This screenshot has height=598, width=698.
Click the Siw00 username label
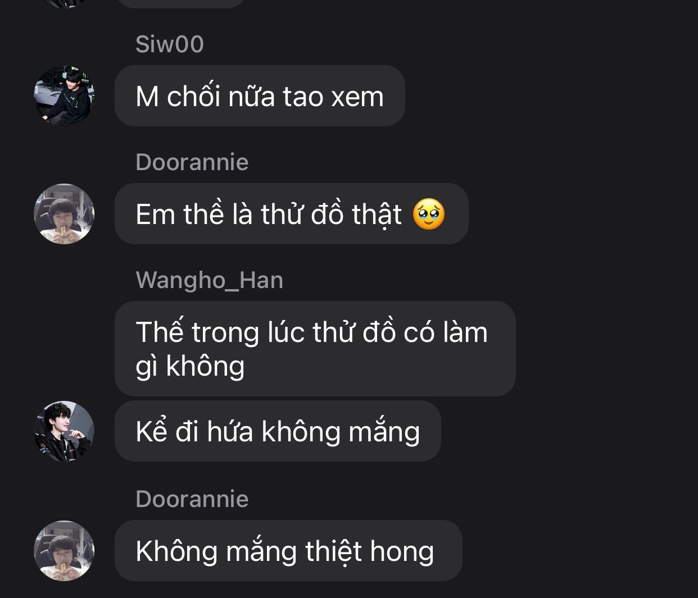point(170,44)
